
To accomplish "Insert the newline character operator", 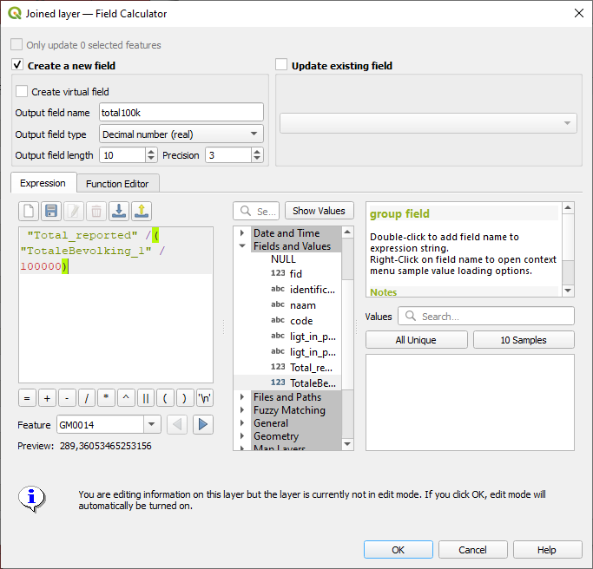I will click(x=205, y=398).
